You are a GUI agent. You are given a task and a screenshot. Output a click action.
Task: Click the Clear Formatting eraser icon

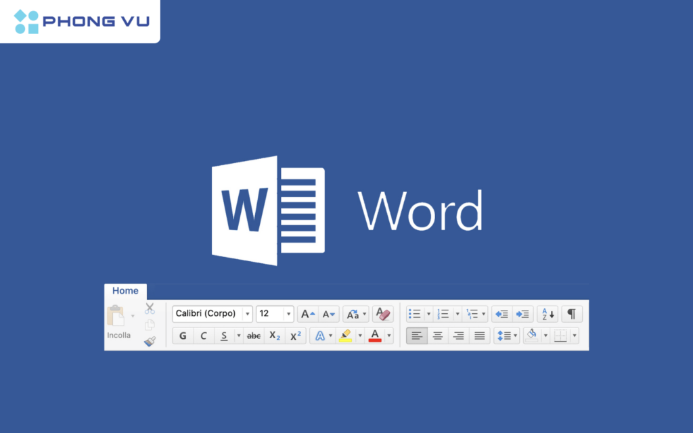pyautogui.click(x=384, y=313)
